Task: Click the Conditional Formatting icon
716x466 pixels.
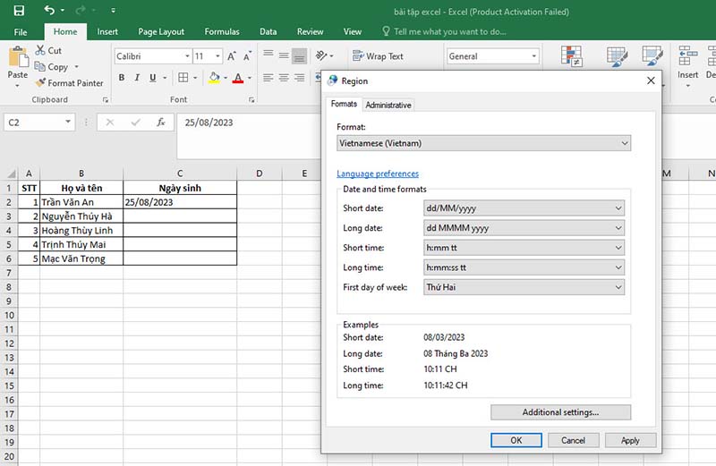Action: (571, 56)
